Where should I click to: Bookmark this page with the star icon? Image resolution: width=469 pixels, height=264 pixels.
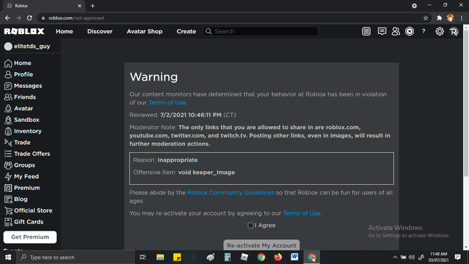(425, 18)
